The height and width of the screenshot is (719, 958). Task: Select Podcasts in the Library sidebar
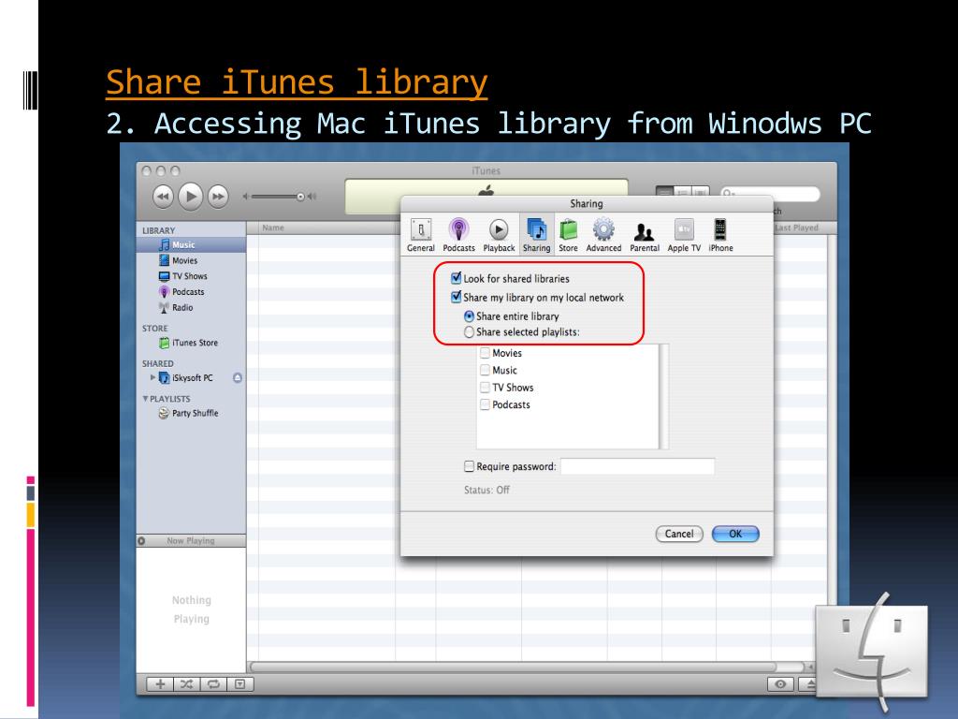(x=191, y=292)
